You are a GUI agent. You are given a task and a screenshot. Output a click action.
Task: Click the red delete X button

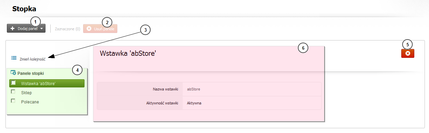point(407,53)
